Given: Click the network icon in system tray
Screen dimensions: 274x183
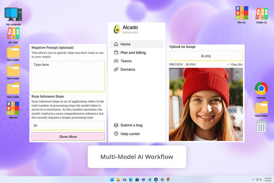Looking at the screenshot, I should [x=257, y=180].
